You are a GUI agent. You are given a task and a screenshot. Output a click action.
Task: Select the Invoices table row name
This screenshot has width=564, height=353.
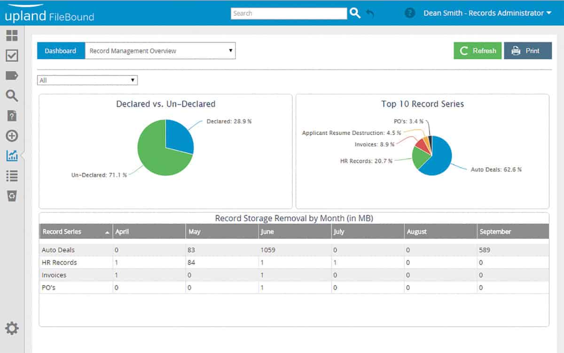coord(54,275)
